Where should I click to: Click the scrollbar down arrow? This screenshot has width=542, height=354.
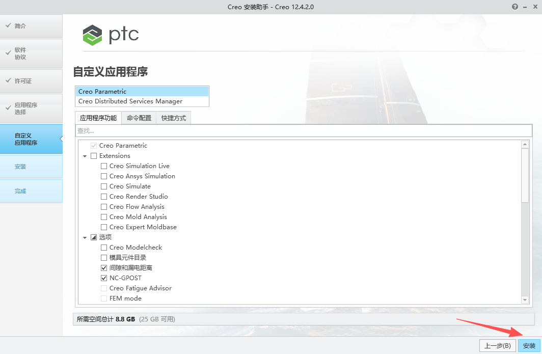click(x=525, y=299)
